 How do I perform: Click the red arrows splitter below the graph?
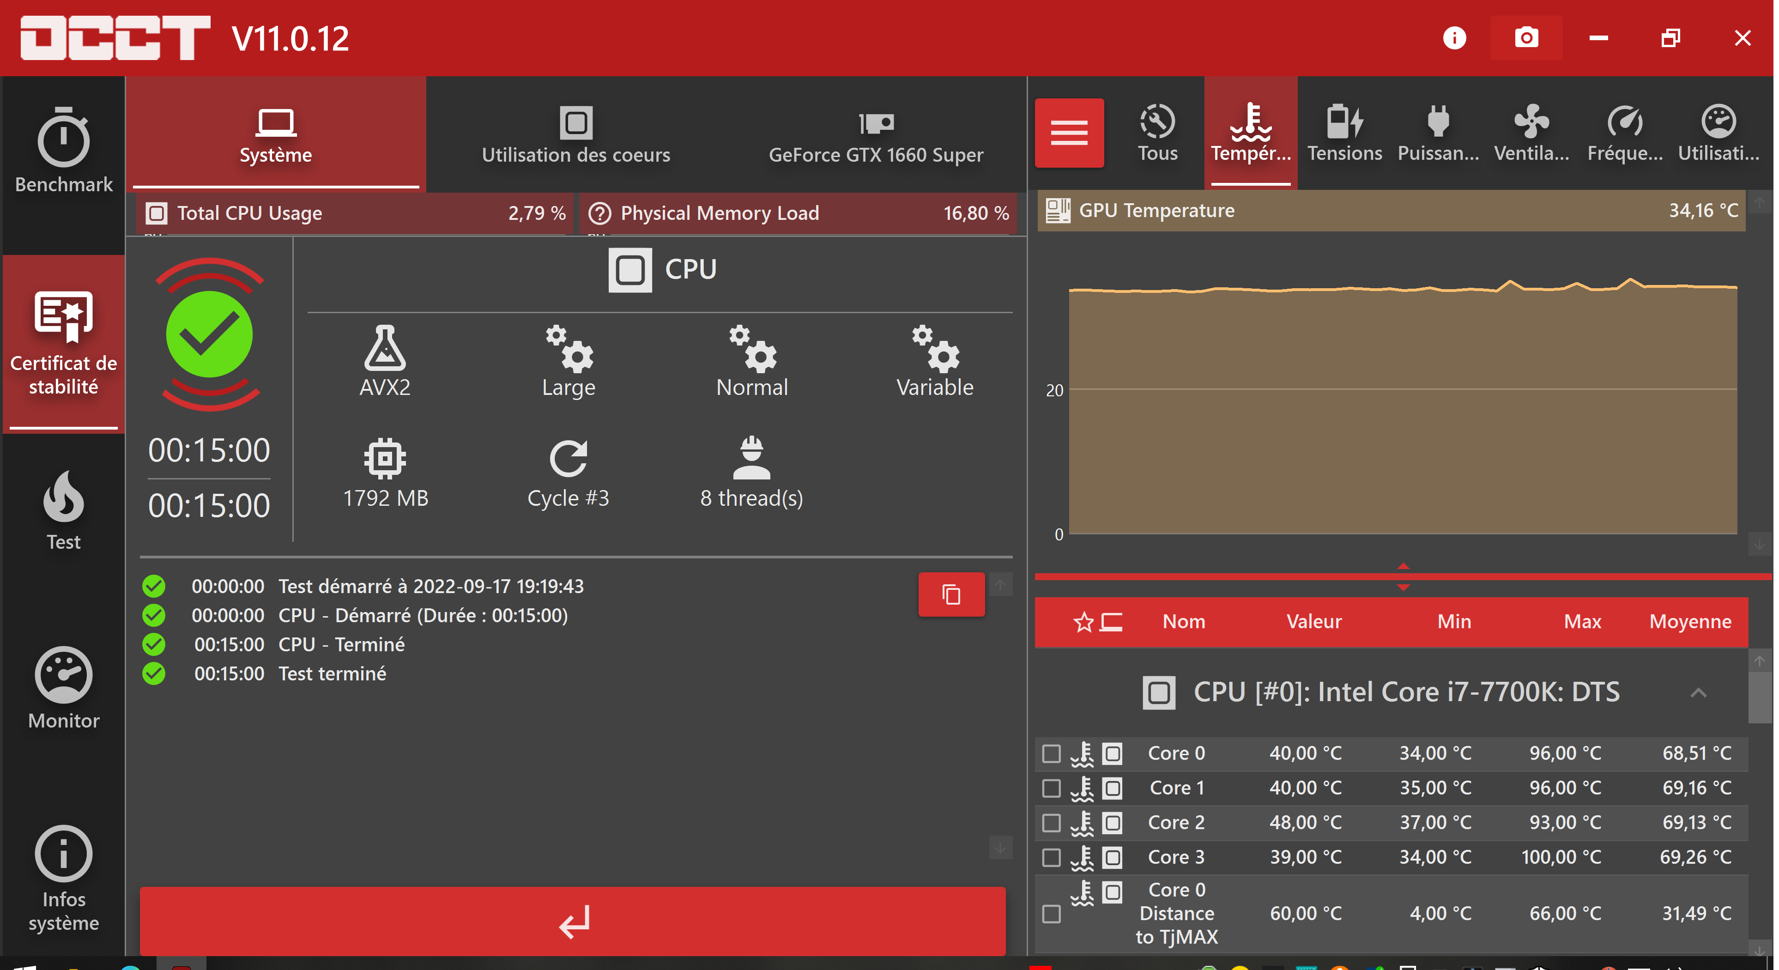pos(1403,576)
